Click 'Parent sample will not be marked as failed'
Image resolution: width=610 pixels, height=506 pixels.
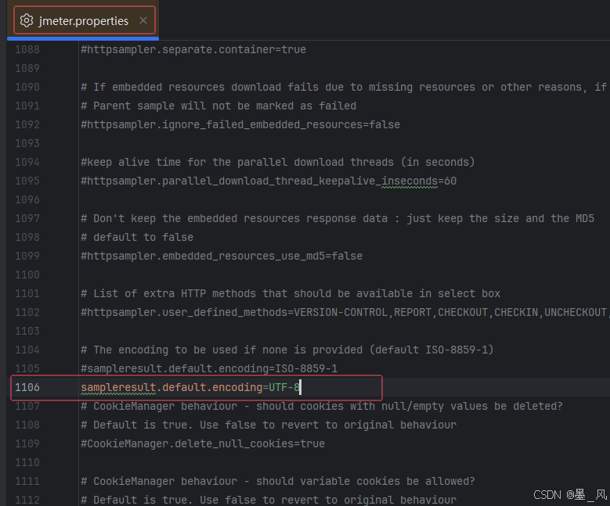(218, 106)
